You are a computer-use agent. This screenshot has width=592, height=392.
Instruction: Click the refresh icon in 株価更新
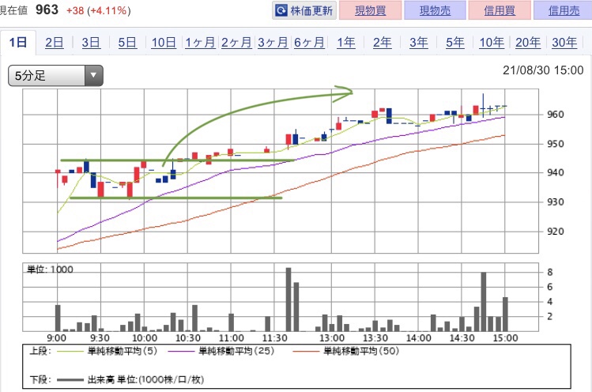click(x=281, y=10)
